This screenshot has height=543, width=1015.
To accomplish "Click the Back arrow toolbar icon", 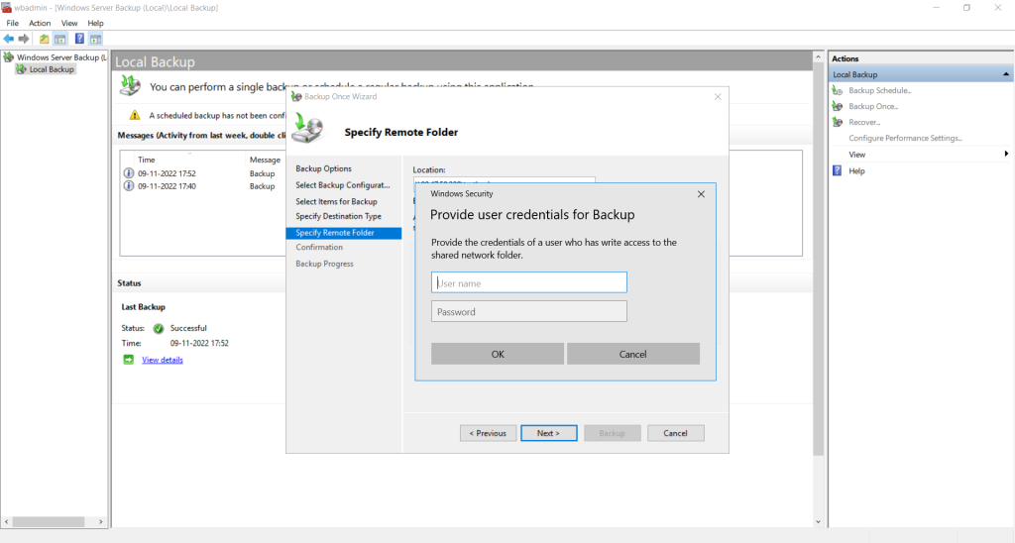I will pyautogui.click(x=8, y=39).
